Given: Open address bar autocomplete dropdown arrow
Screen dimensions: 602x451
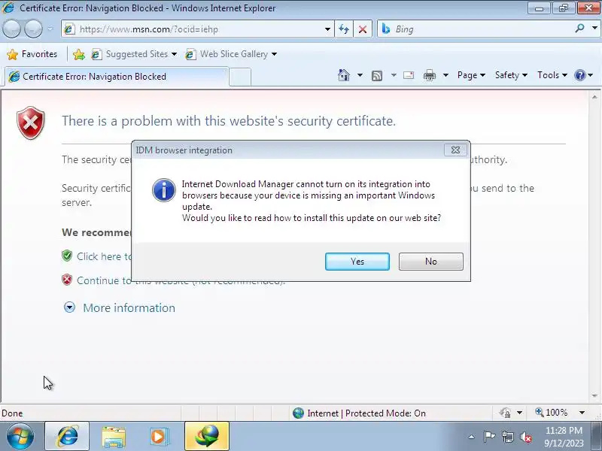Looking at the screenshot, I should click(x=327, y=29).
